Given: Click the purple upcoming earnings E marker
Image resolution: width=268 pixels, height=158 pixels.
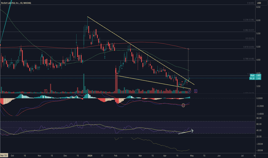Looking at the screenshot, I should coord(196,91).
